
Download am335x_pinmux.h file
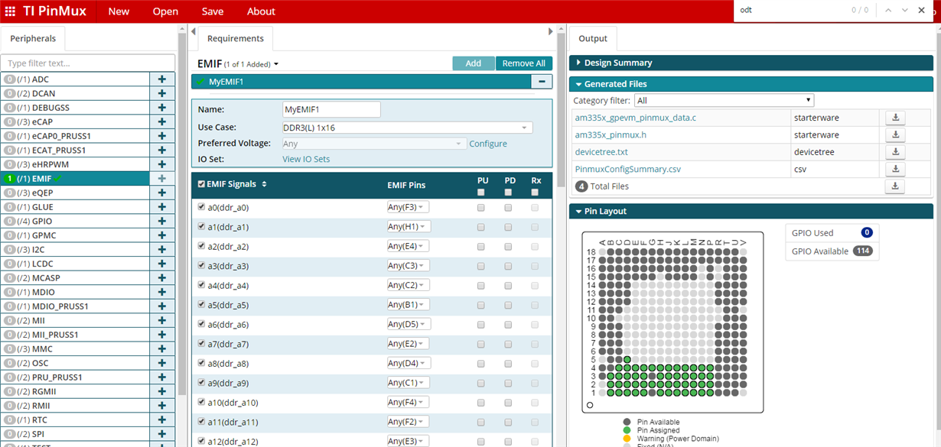tap(895, 134)
